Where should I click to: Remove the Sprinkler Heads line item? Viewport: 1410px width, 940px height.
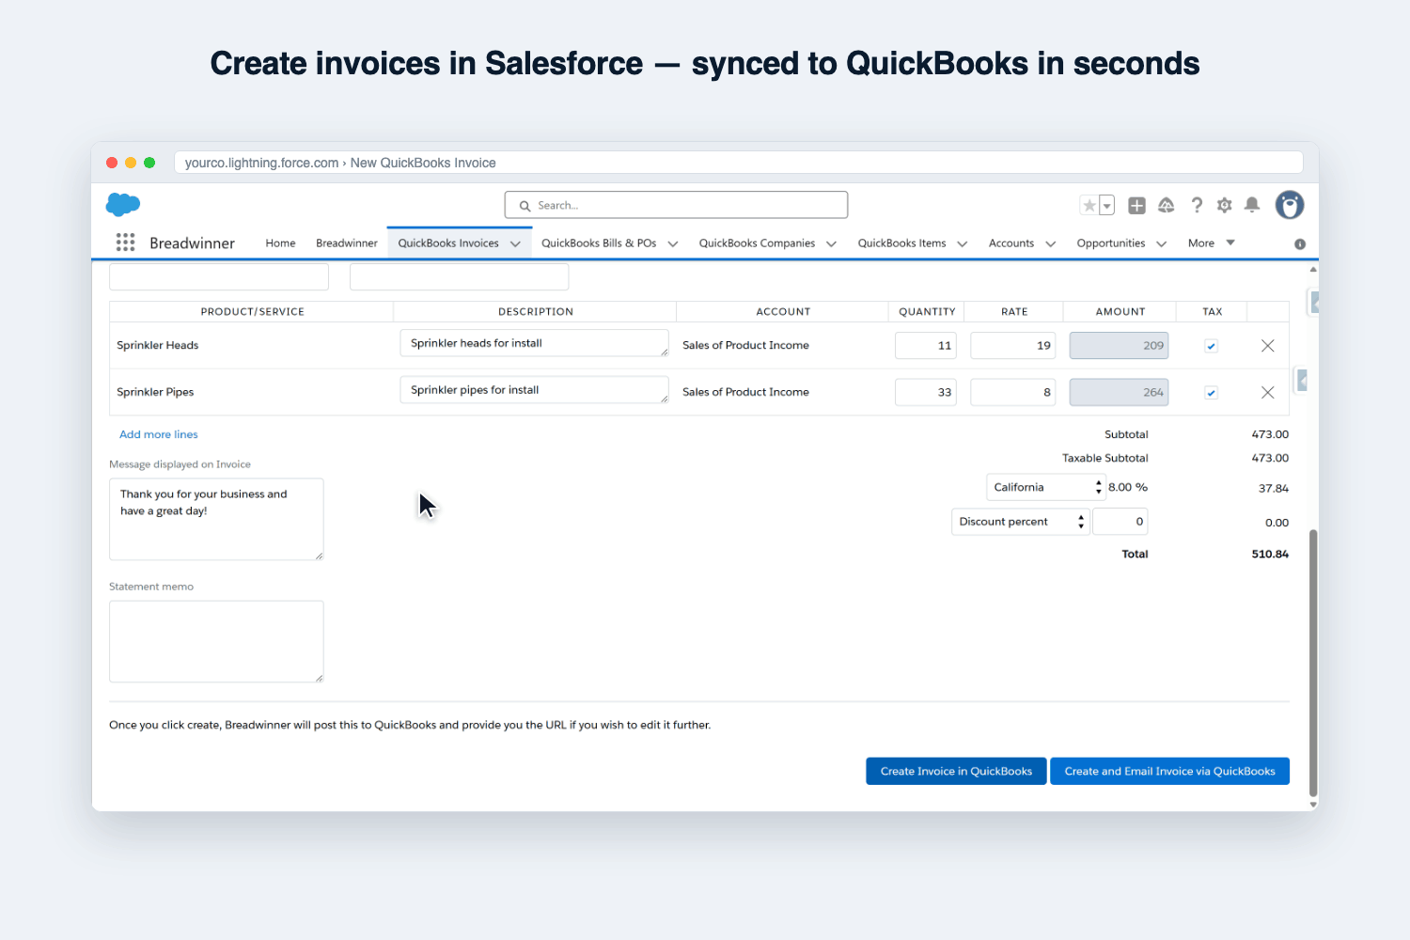point(1268,346)
